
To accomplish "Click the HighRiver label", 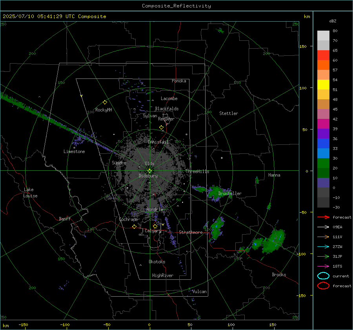I will pyautogui.click(x=163, y=275).
